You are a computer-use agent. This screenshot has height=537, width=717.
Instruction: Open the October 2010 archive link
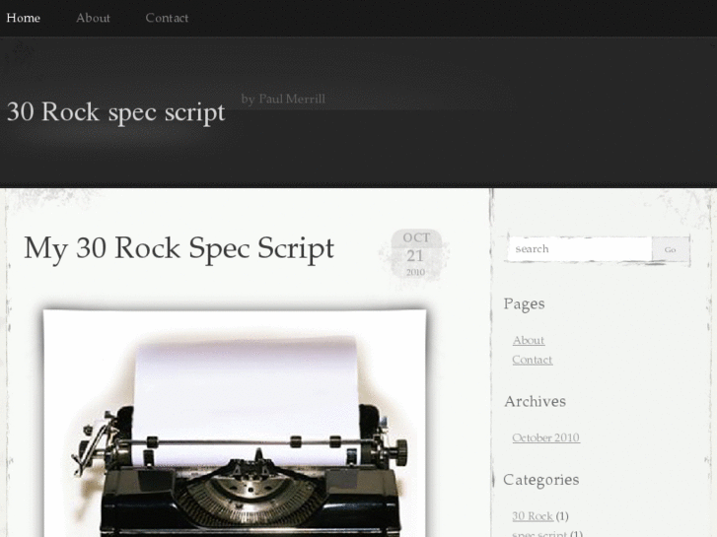546,437
